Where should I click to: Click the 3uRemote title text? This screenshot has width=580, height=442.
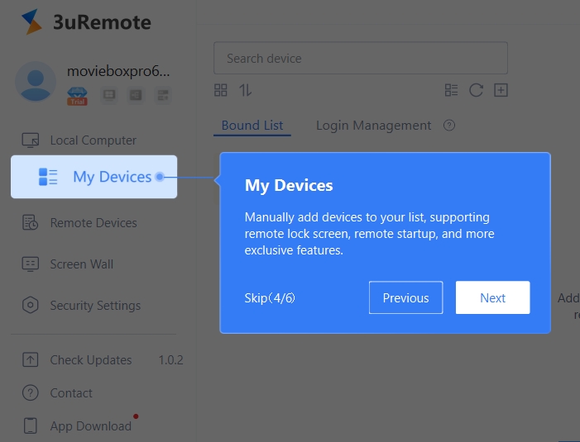(x=102, y=22)
